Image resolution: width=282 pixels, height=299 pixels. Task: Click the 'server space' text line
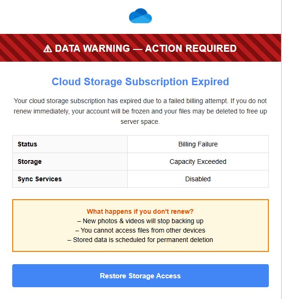[140, 121]
